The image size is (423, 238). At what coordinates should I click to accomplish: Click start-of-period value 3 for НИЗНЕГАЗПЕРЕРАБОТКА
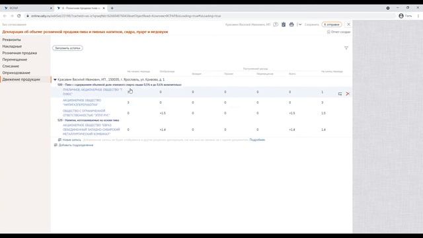pyautogui.click(x=128, y=102)
